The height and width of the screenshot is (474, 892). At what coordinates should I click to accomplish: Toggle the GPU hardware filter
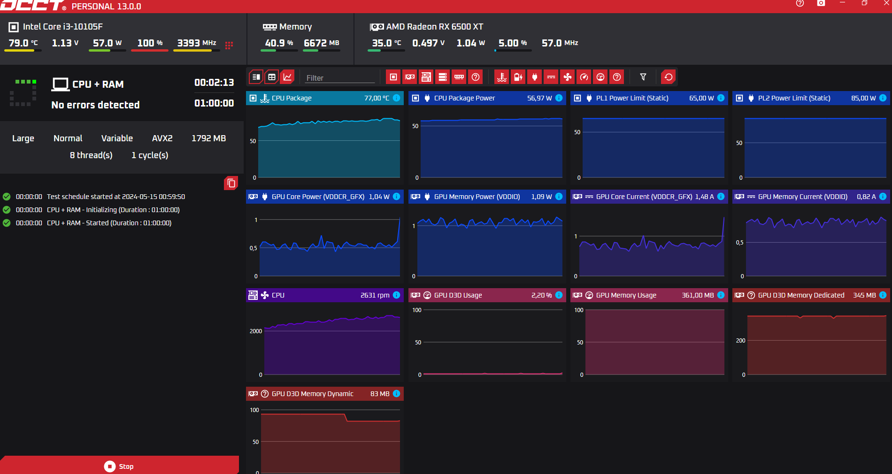(410, 77)
